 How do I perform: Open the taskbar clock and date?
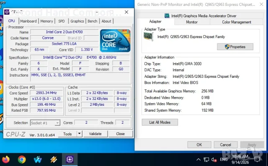click(x=240, y=159)
